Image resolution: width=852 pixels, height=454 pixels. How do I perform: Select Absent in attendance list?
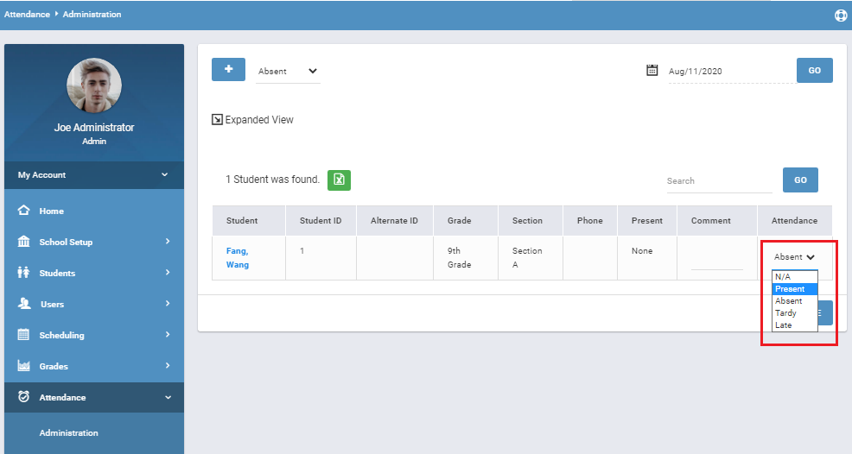click(794, 301)
